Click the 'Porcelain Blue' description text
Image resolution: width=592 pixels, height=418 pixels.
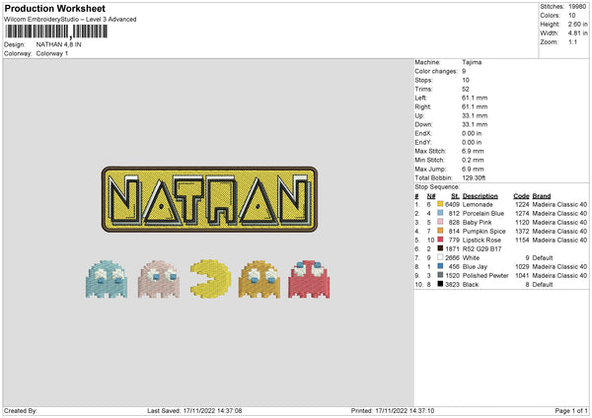[x=483, y=213]
